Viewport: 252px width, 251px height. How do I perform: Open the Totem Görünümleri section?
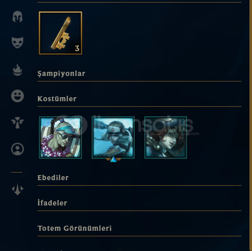[75, 228]
